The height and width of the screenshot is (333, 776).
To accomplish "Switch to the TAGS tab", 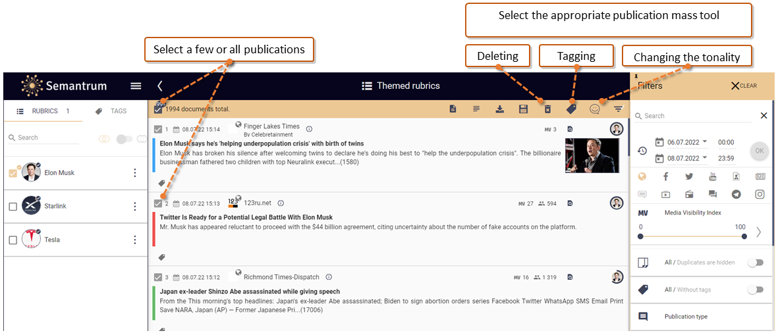I will pos(111,111).
